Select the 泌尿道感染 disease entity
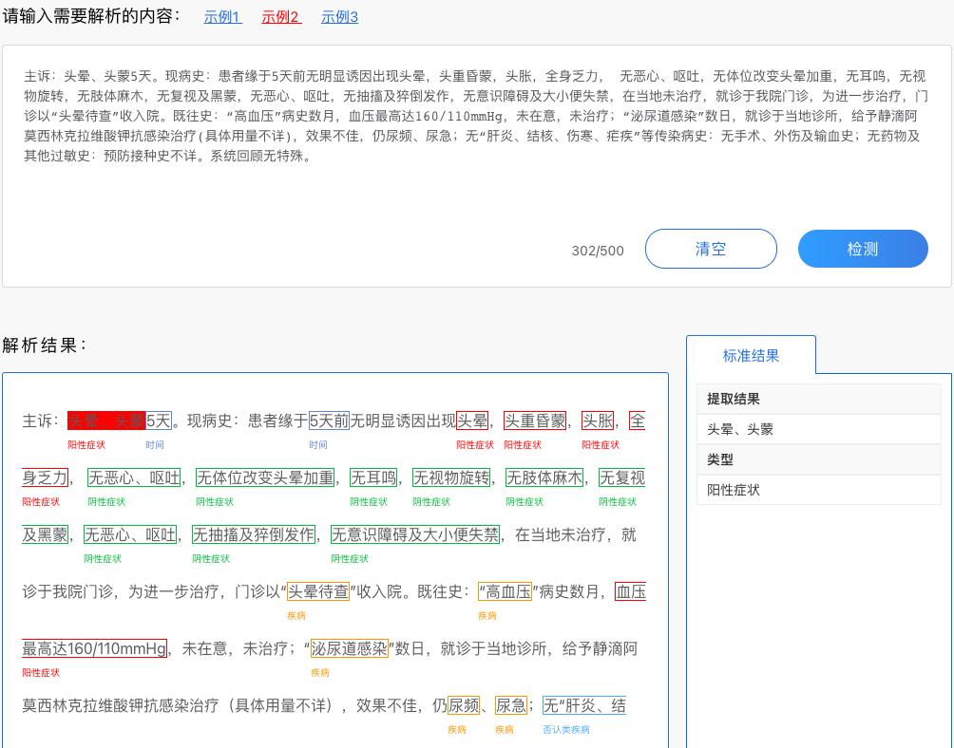 coord(350,648)
